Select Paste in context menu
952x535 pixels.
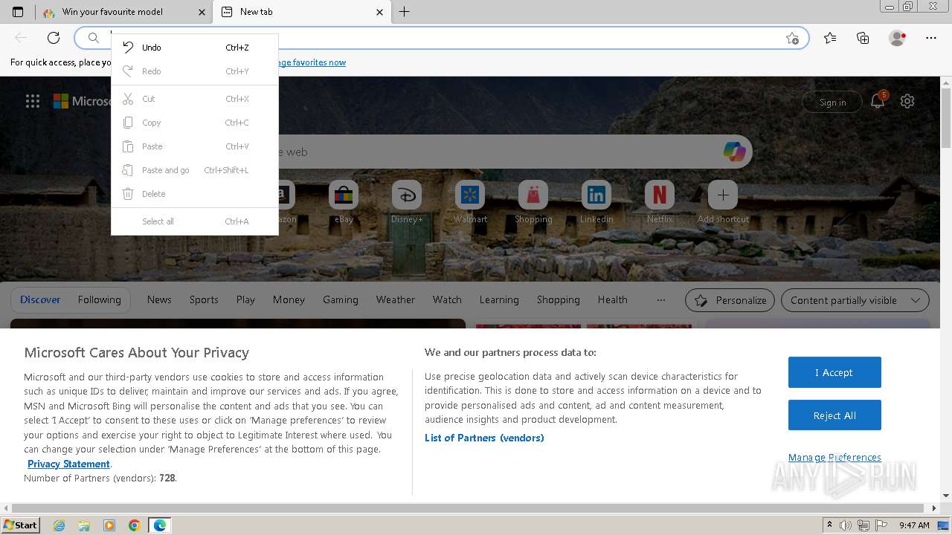tap(195, 146)
